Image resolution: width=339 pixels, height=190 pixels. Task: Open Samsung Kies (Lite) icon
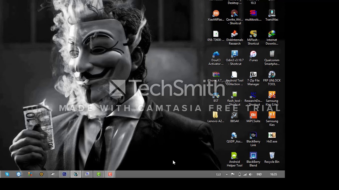272,99
